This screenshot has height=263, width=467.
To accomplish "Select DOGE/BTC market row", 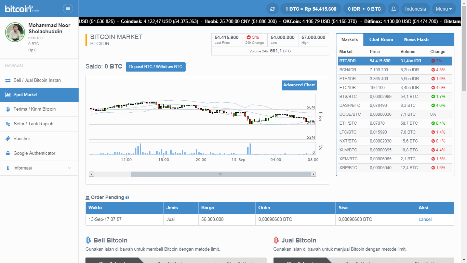I will point(395,114).
